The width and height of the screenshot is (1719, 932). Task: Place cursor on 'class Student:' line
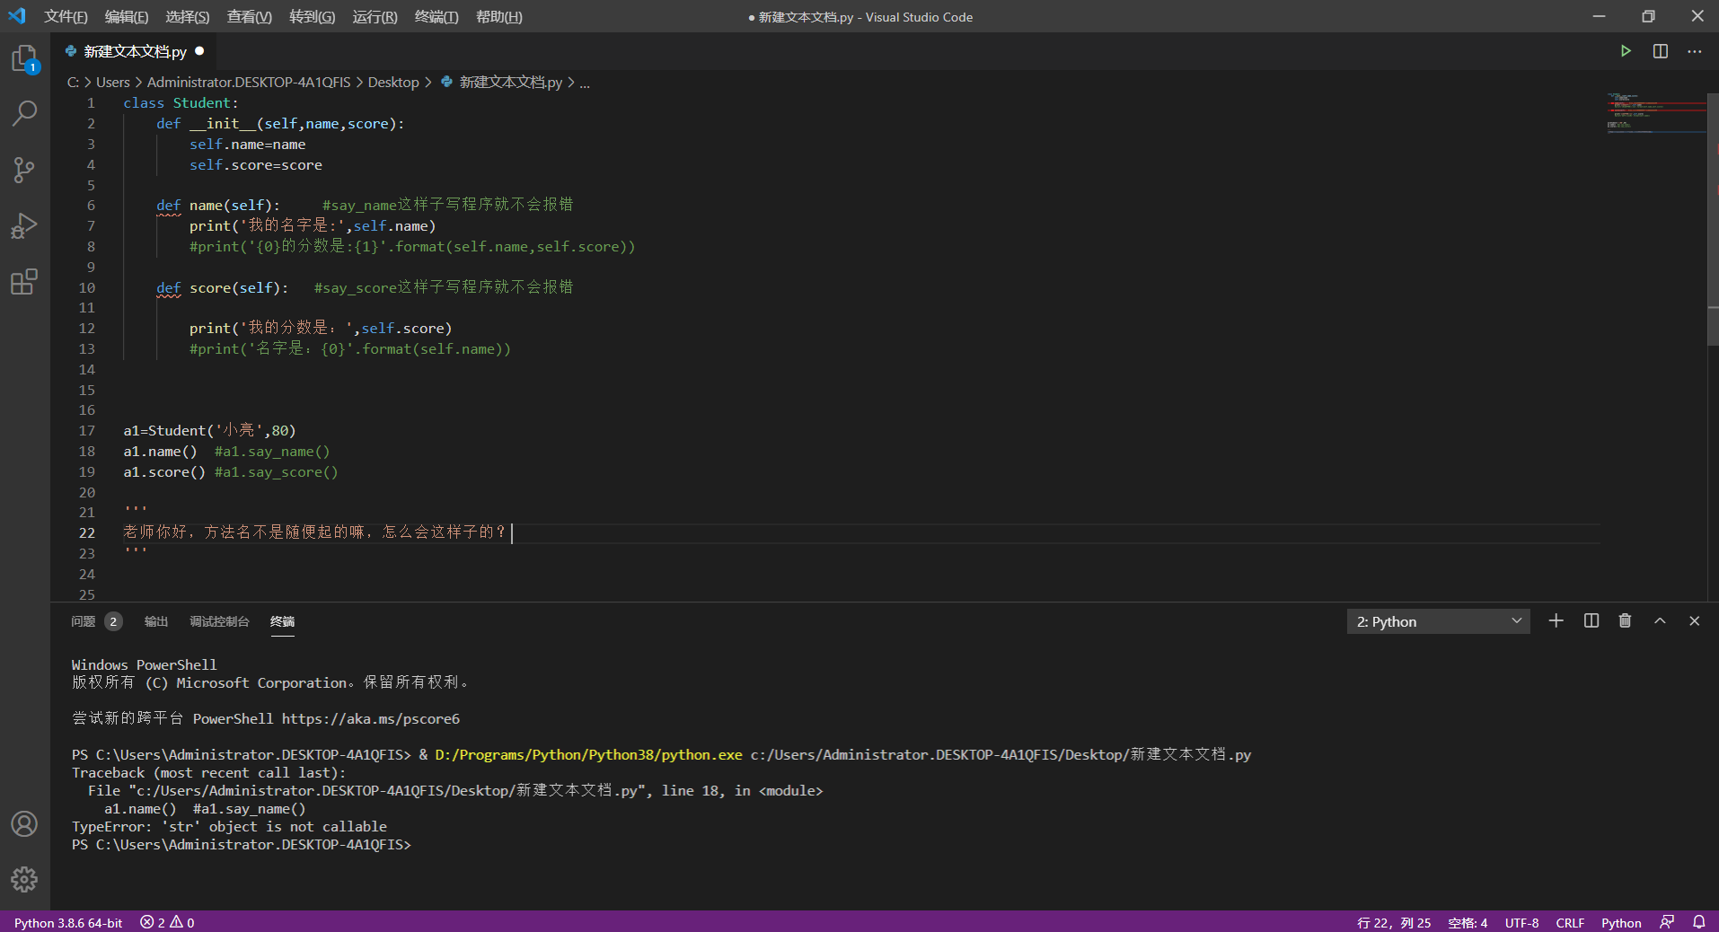click(181, 102)
